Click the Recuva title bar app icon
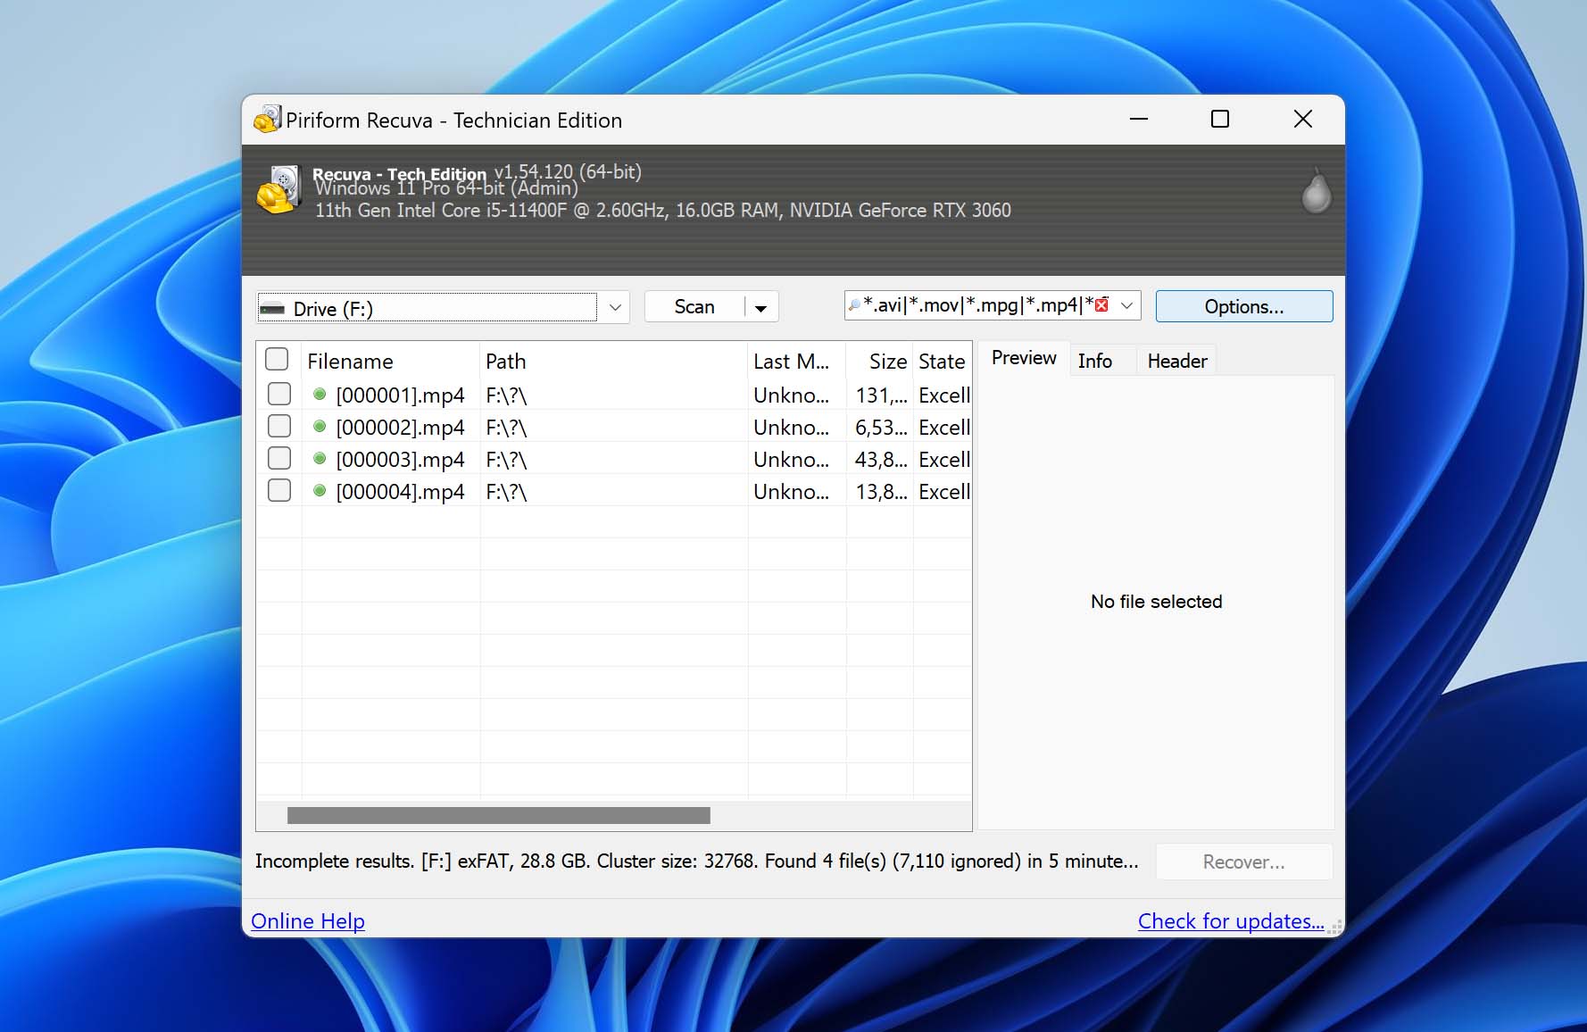This screenshot has height=1032, width=1587. click(x=267, y=120)
